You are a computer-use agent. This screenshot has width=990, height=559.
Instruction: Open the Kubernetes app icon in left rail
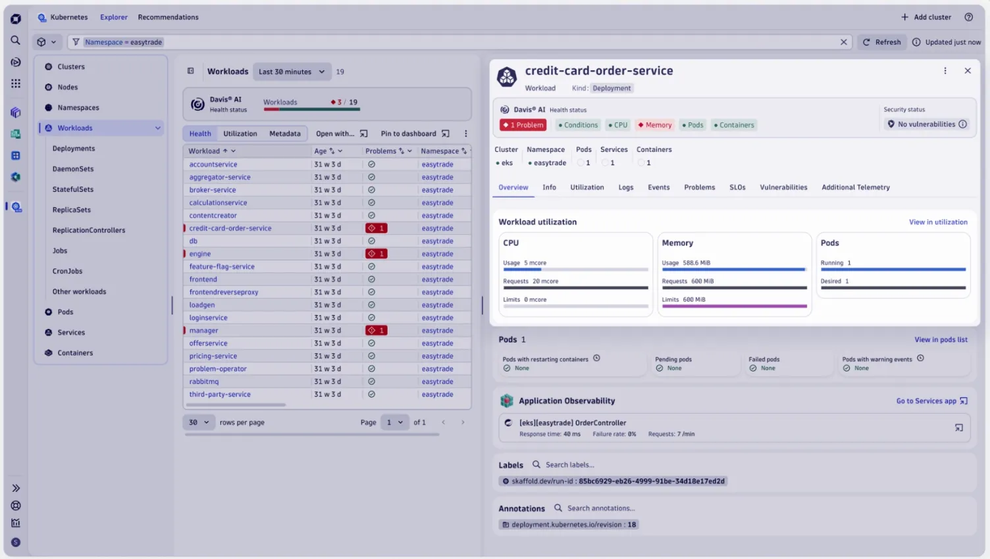16,207
